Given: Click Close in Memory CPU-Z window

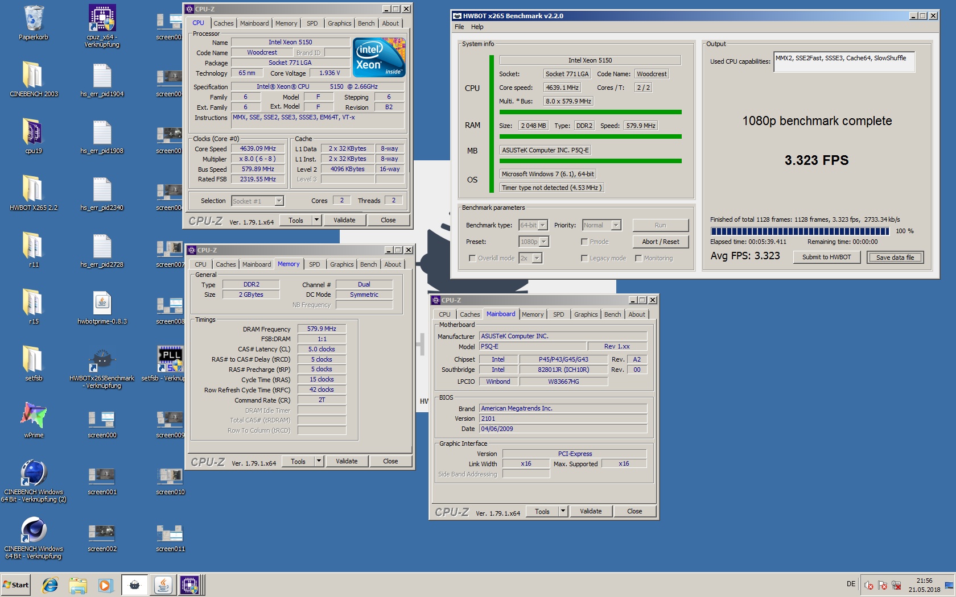Looking at the screenshot, I should [x=390, y=461].
